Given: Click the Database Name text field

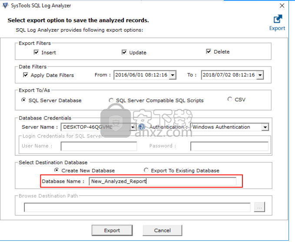Looking at the screenshot, I should pyautogui.click(x=162, y=181).
